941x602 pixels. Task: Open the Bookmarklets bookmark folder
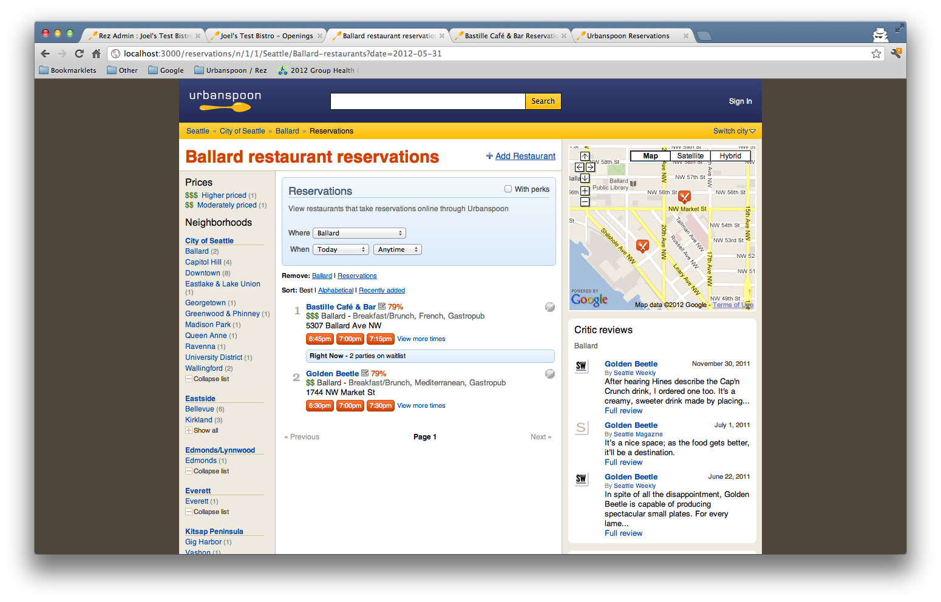tap(67, 70)
